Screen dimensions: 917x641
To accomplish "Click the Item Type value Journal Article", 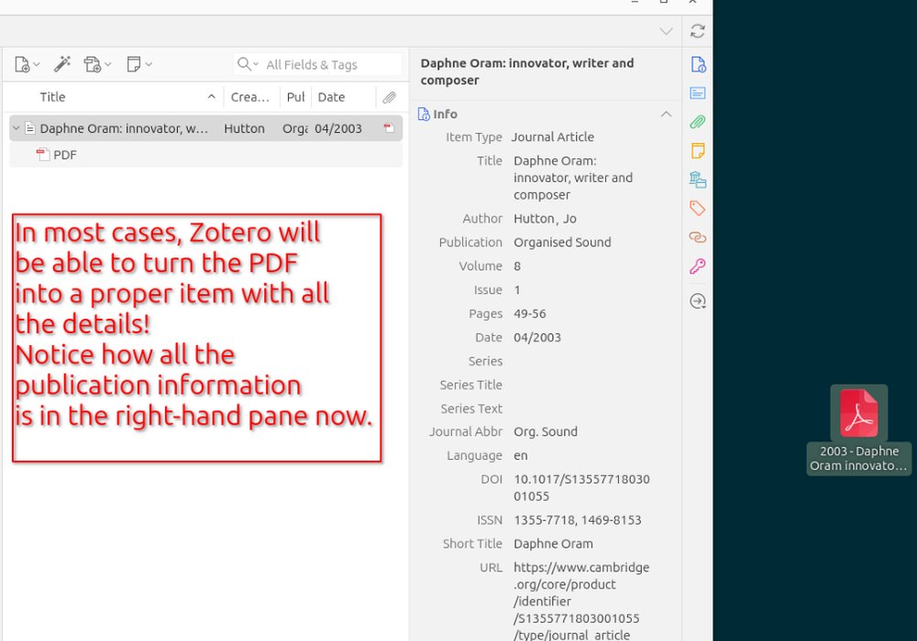I will 553,137.
